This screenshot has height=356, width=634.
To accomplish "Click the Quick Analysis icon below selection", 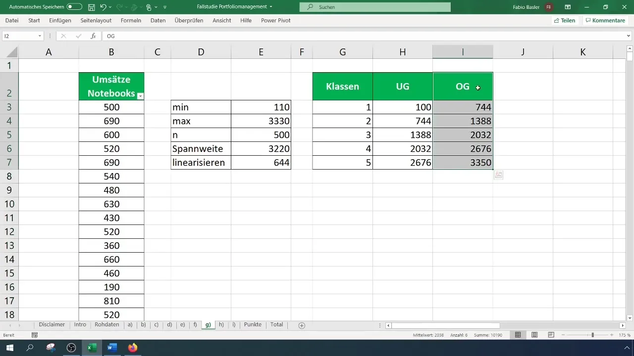I will (x=499, y=175).
